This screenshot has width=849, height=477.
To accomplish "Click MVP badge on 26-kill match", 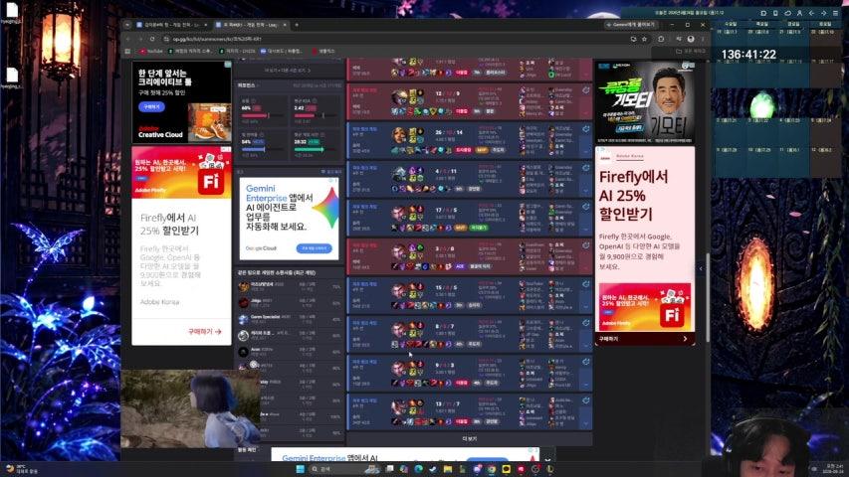I will [481, 150].
